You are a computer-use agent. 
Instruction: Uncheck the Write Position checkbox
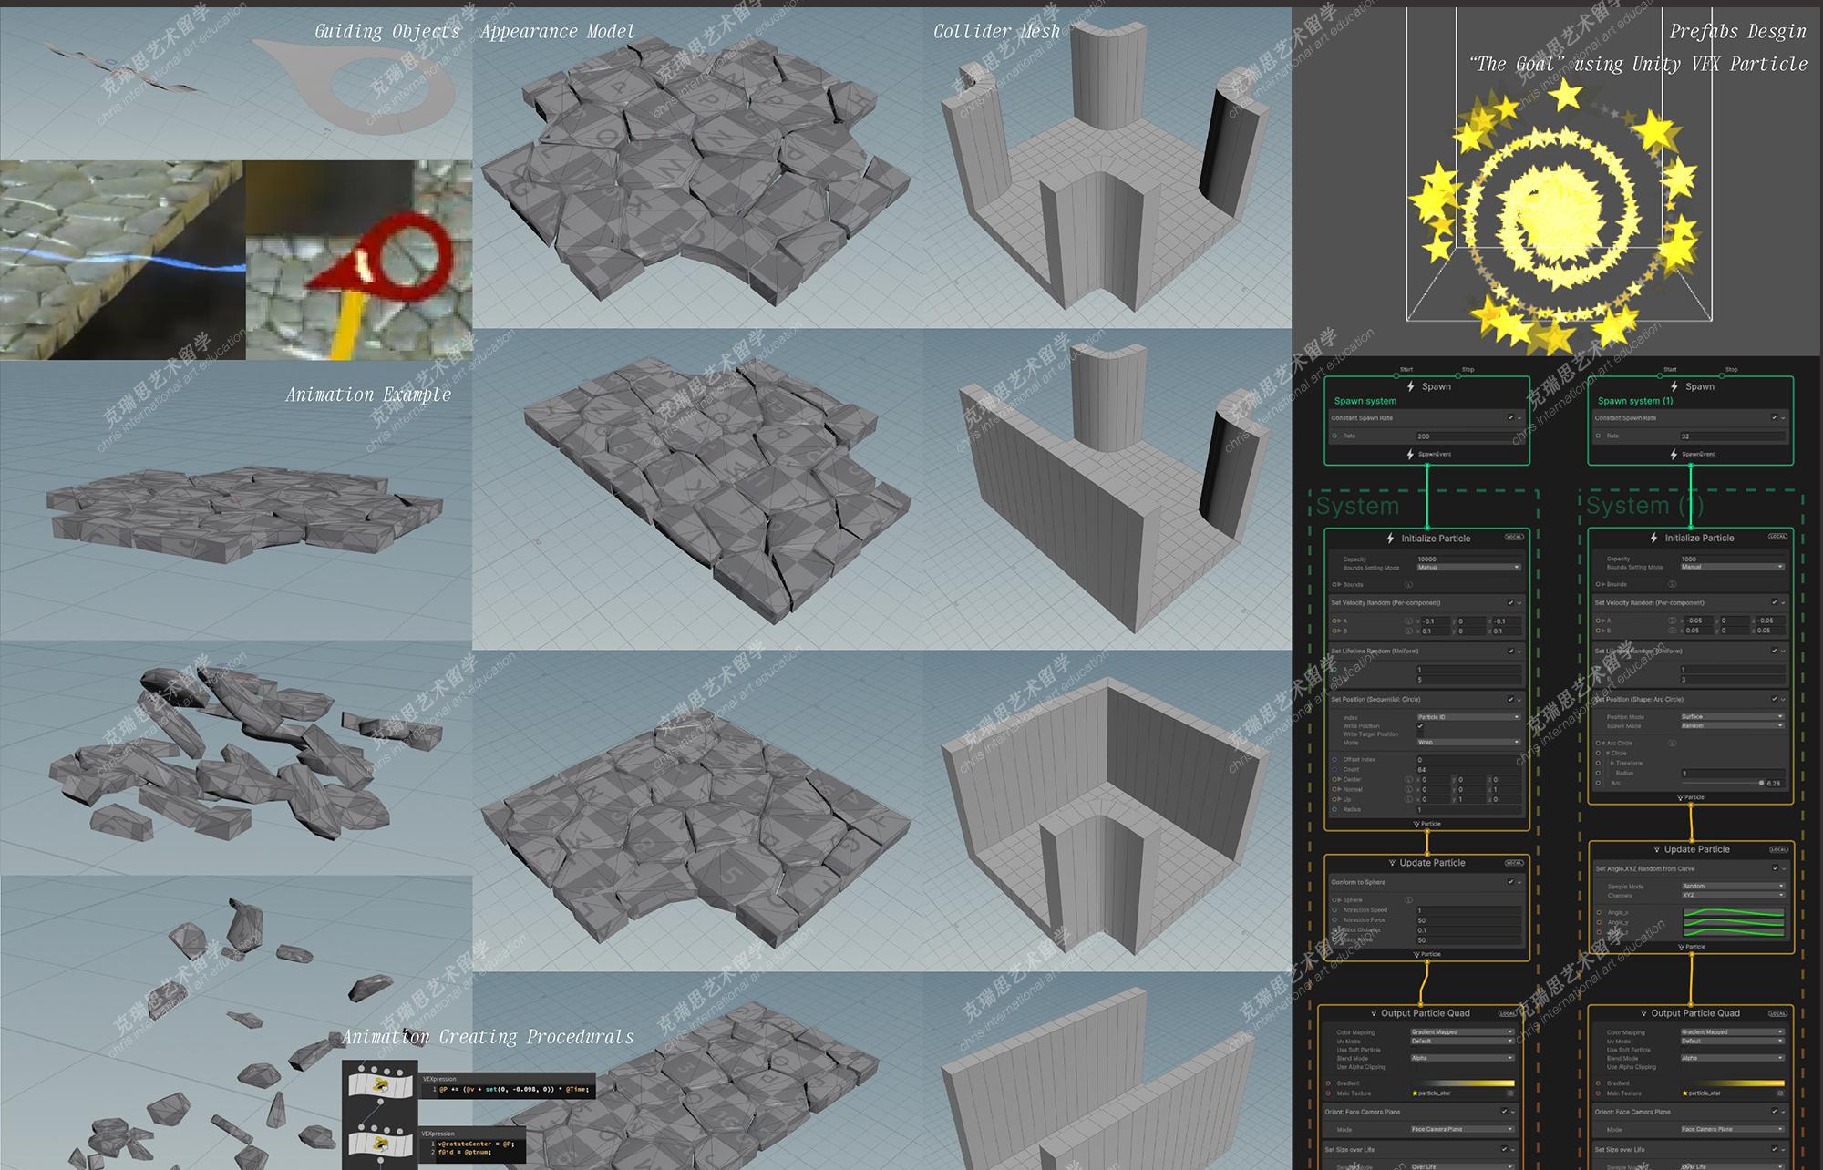pyautogui.click(x=1420, y=725)
